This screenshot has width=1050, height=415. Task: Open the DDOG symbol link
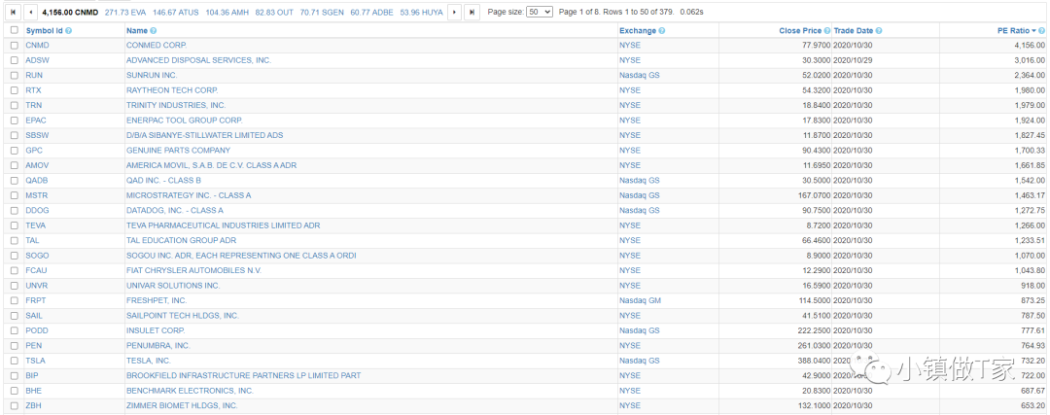click(38, 210)
